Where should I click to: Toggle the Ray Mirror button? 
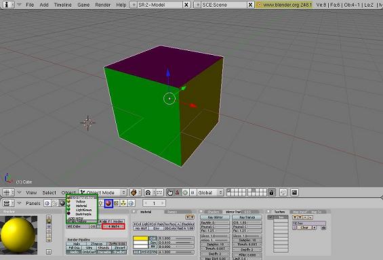(x=215, y=217)
